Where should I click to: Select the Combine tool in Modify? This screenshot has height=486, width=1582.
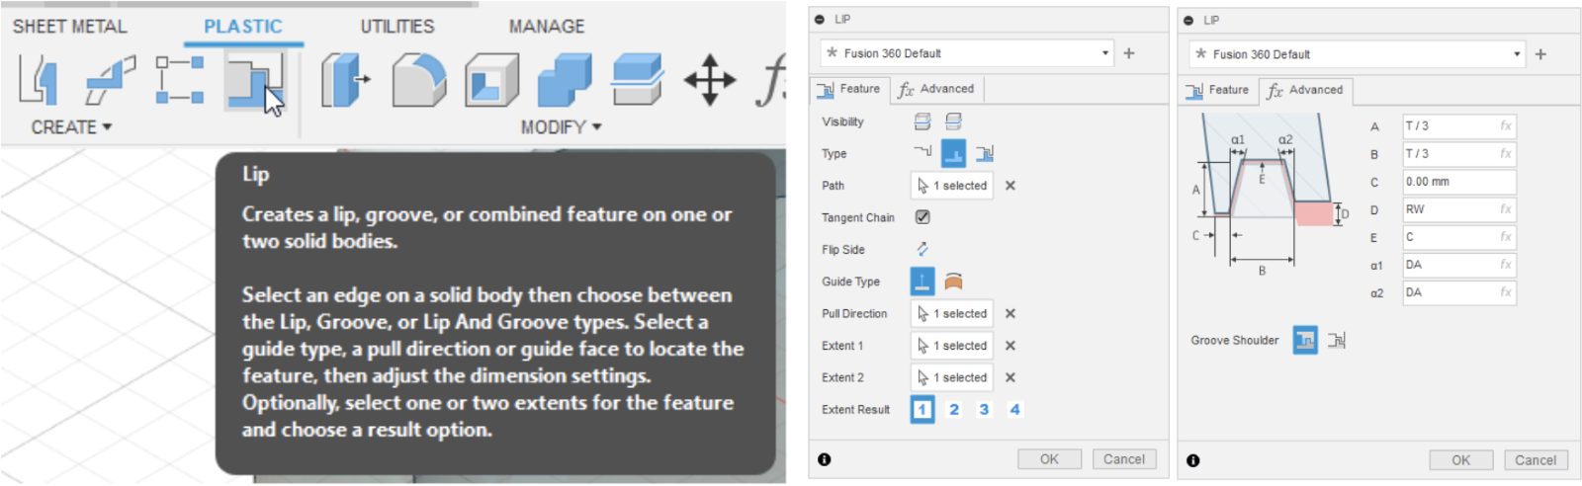pyautogui.click(x=565, y=80)
